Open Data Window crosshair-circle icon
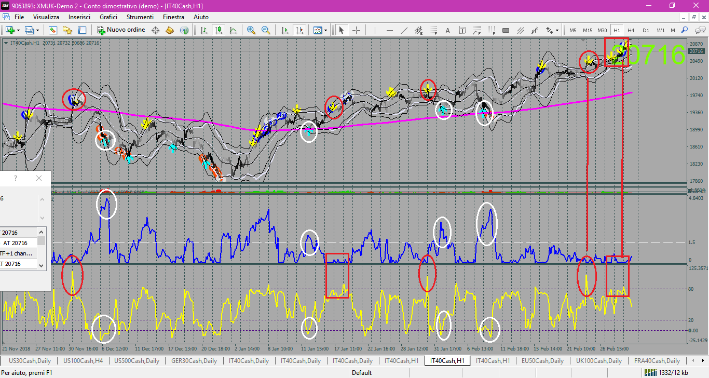The image size is (709, 378). tap(155, 30)
